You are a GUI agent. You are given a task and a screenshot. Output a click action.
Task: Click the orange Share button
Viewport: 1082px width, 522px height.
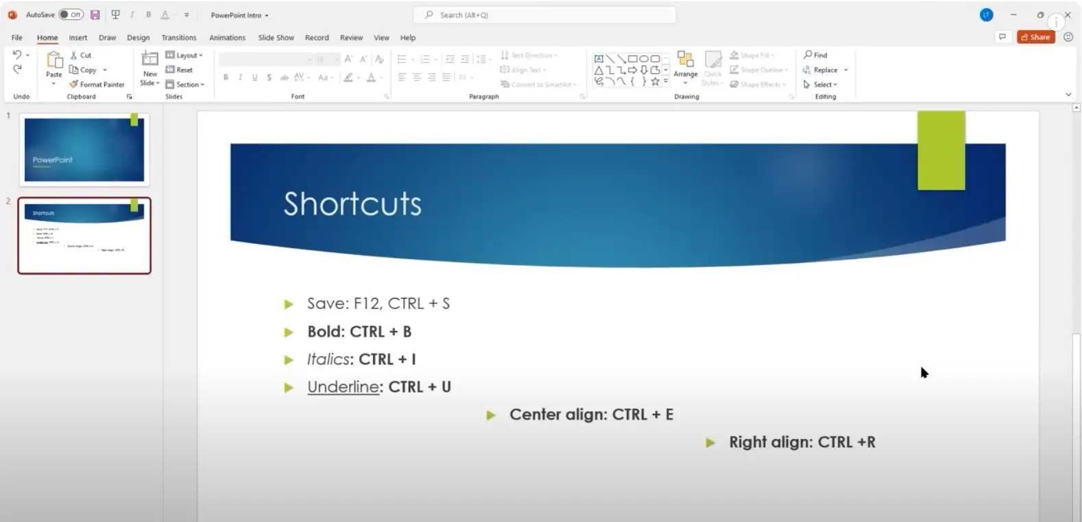point(1035,37)
